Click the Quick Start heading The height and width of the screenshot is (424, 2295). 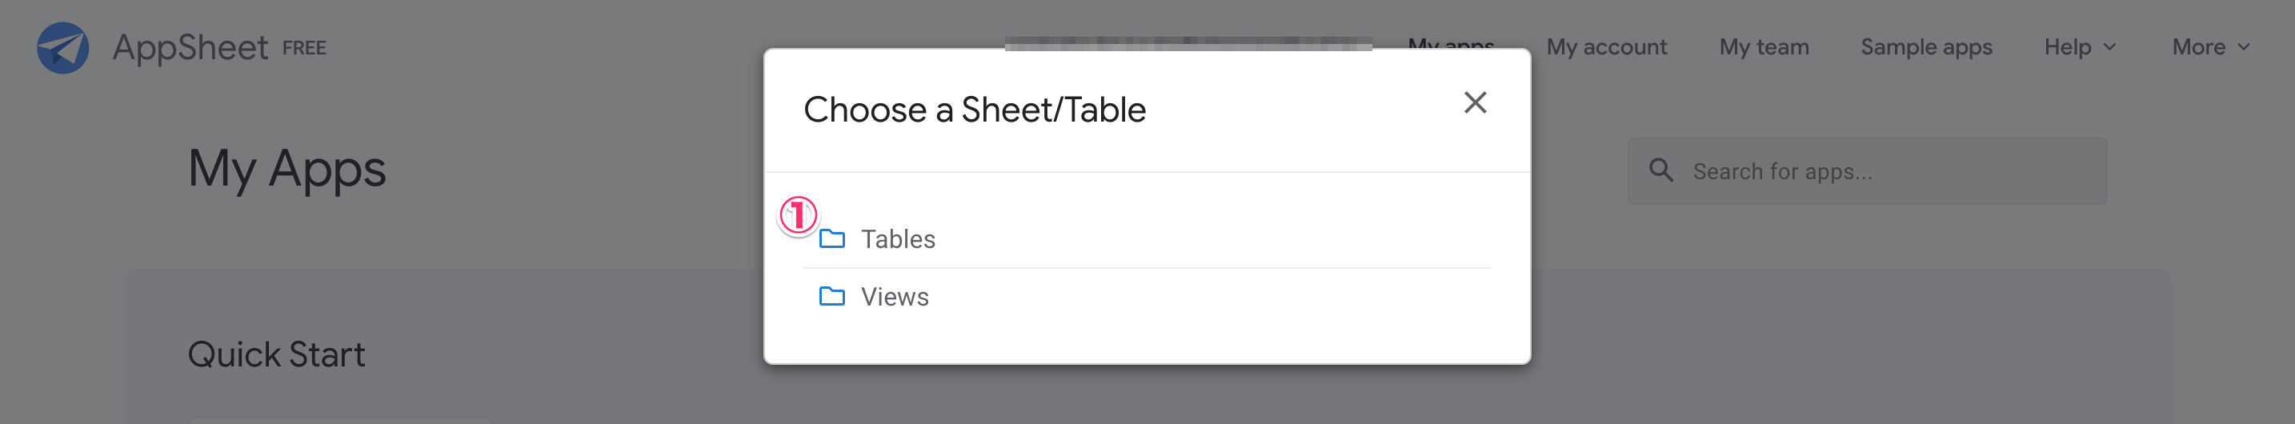point(276,354)
